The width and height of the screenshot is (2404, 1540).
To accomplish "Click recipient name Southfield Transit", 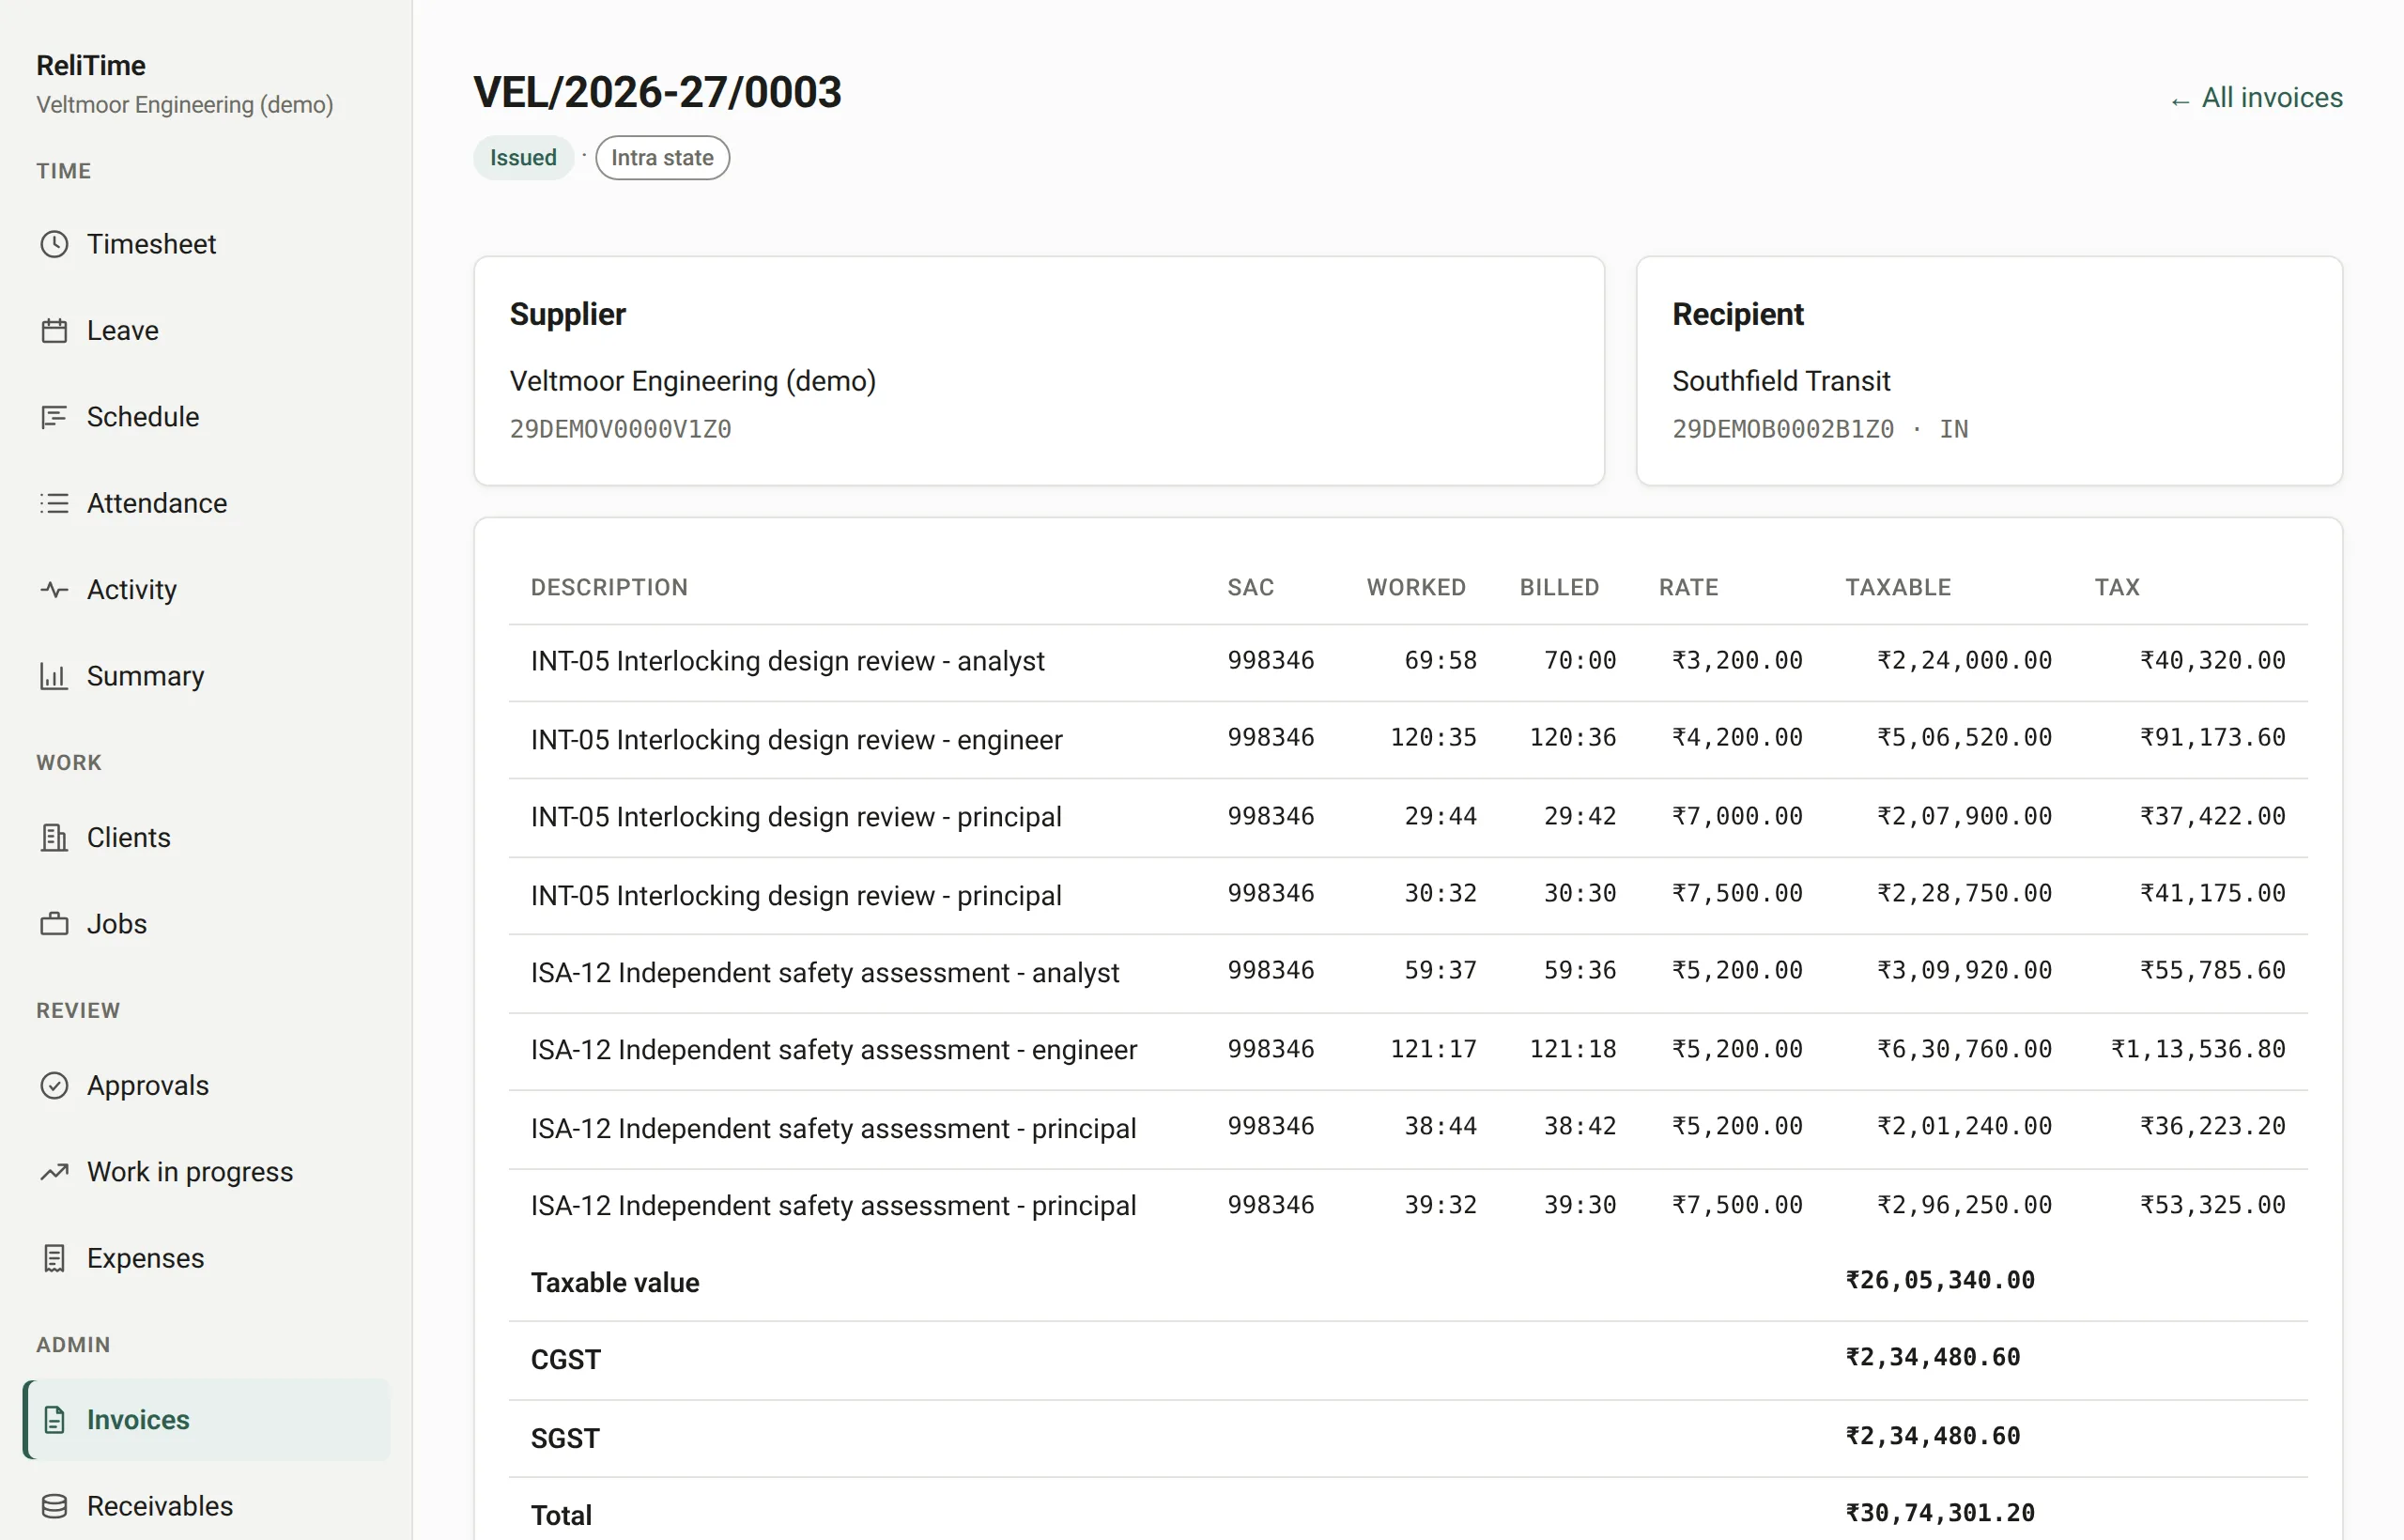I will click(1781, 381).
